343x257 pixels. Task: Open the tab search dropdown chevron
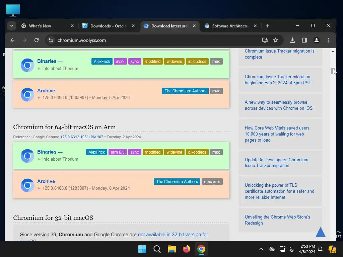[x=12, y=26]
